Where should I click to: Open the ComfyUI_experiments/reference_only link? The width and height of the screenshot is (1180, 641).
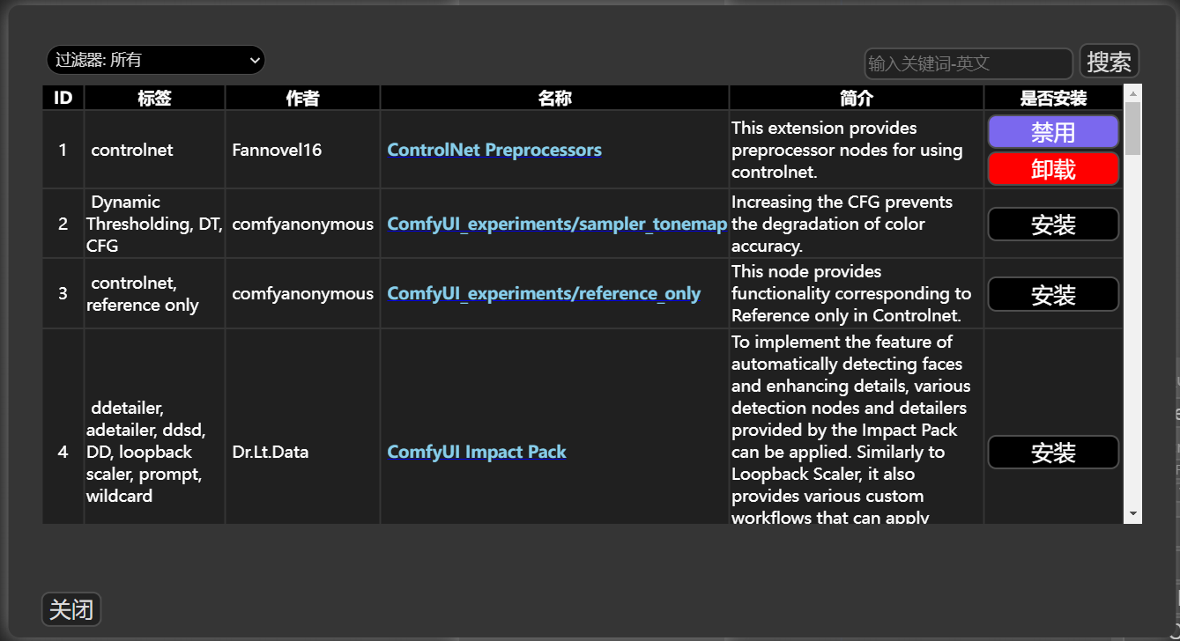(x=544, y=293)
